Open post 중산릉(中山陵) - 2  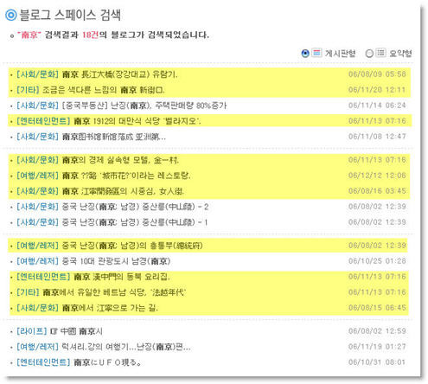tap(135, 207)
